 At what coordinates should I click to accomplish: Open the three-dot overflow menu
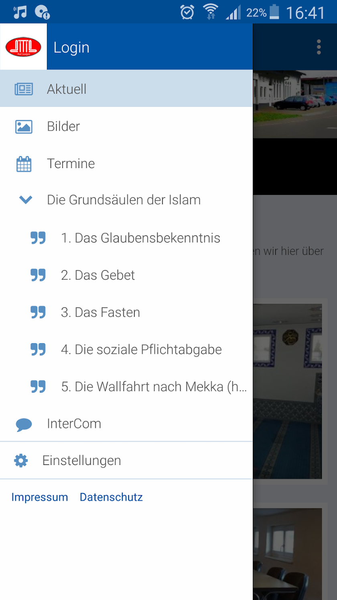[319, 47]
